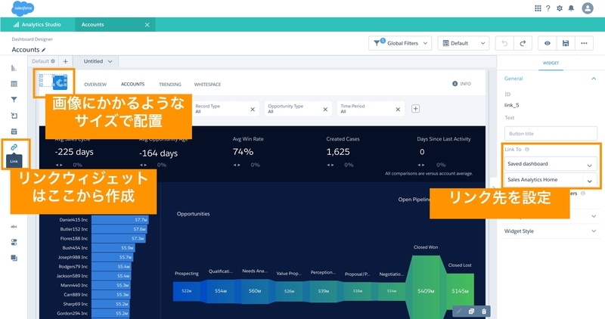Select the Link widget in the sidebar
This screenshot has height=319, width=605.
click(x=14, y=147)
